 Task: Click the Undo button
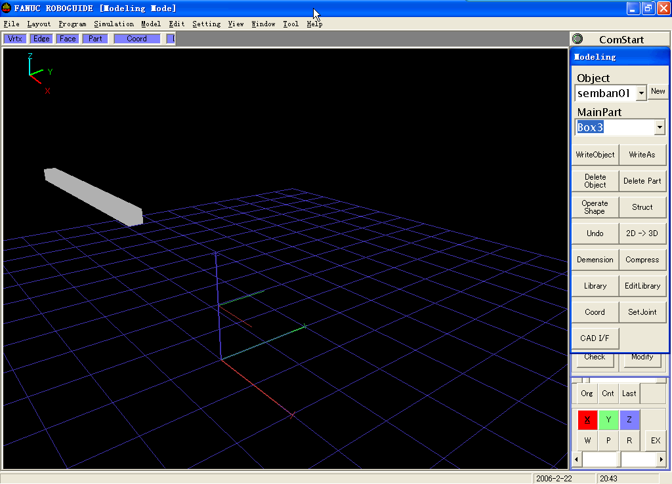[595, 233]
